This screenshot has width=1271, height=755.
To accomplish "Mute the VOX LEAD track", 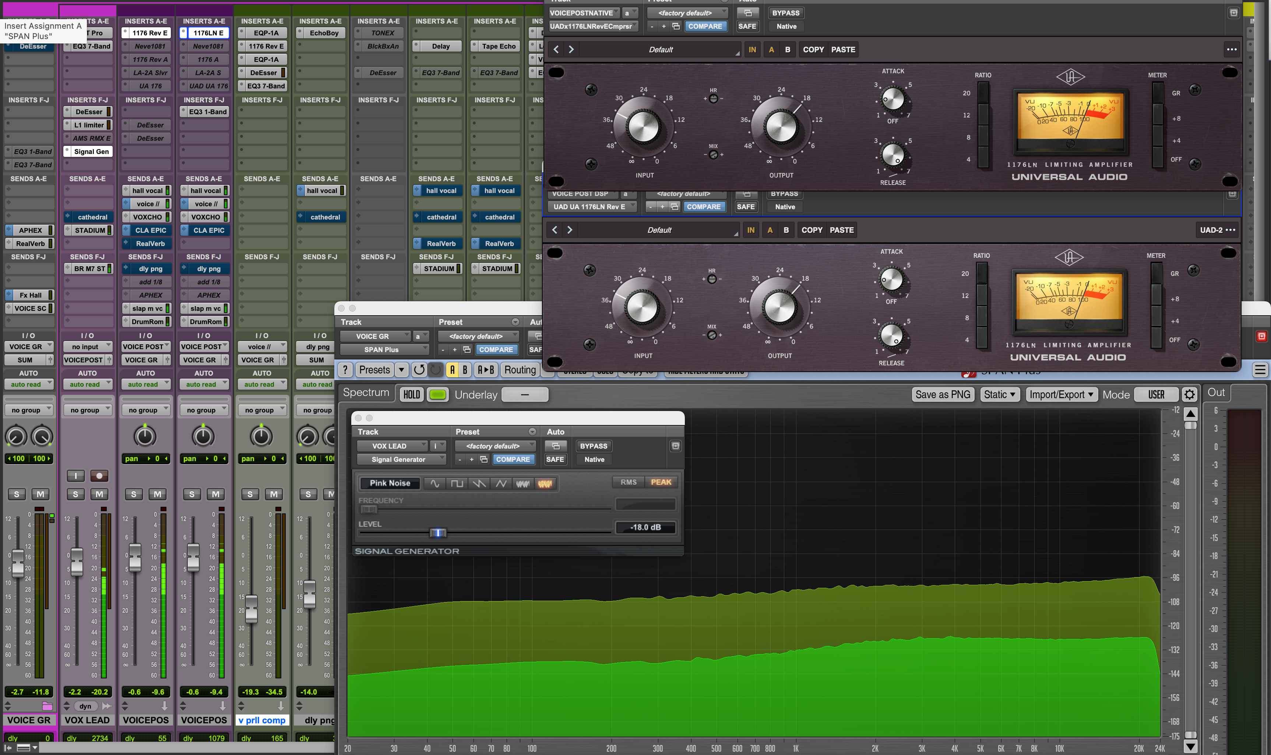I will pos(99,494).
